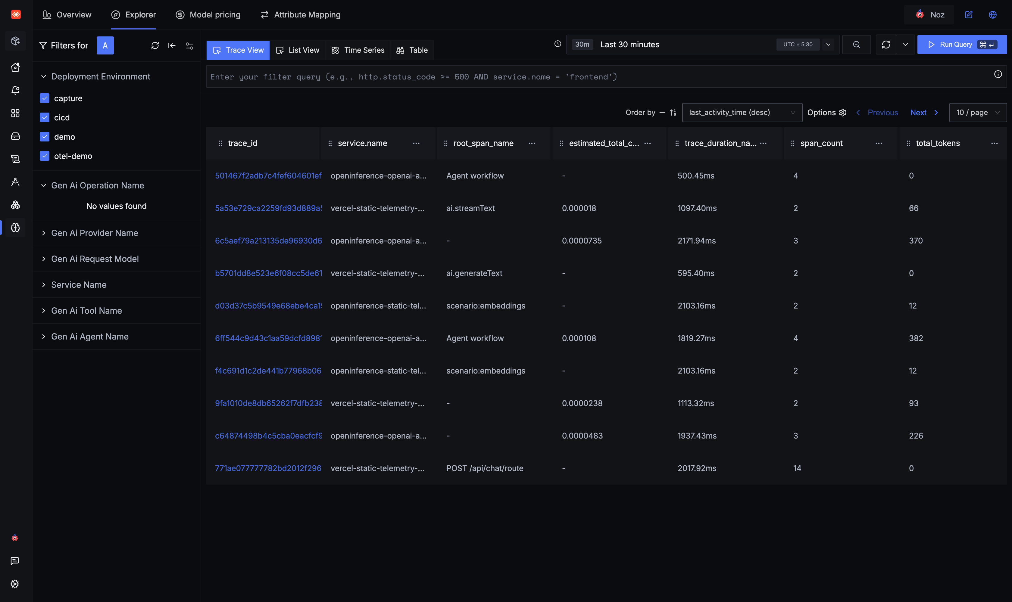Open the dashboards grid icon in sidebar

(x=15, y=113)
